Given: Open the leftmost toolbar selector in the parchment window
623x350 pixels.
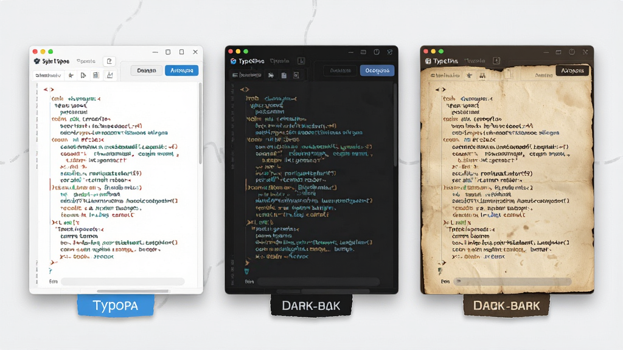Looking at the screenshot, I should point(445,75).
